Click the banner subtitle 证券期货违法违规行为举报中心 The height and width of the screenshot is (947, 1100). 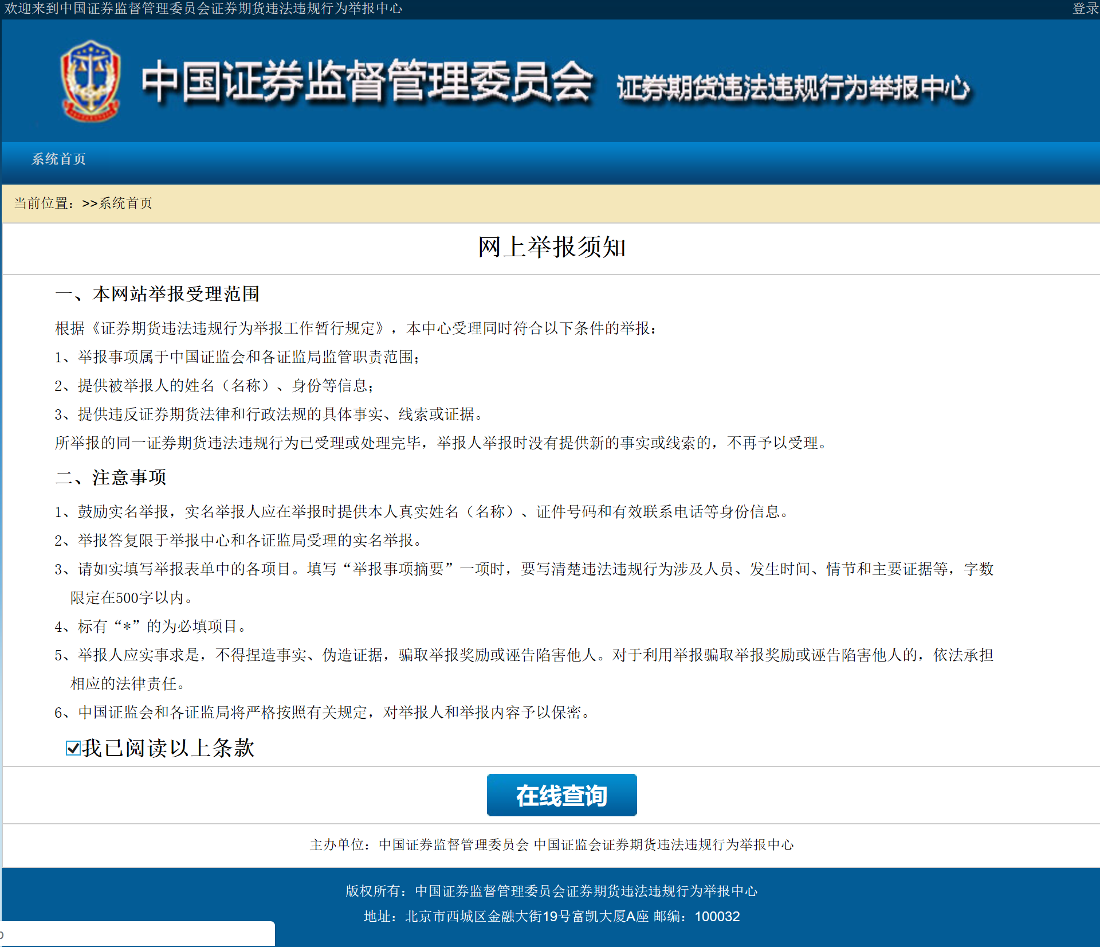click(x=793, y=88)
